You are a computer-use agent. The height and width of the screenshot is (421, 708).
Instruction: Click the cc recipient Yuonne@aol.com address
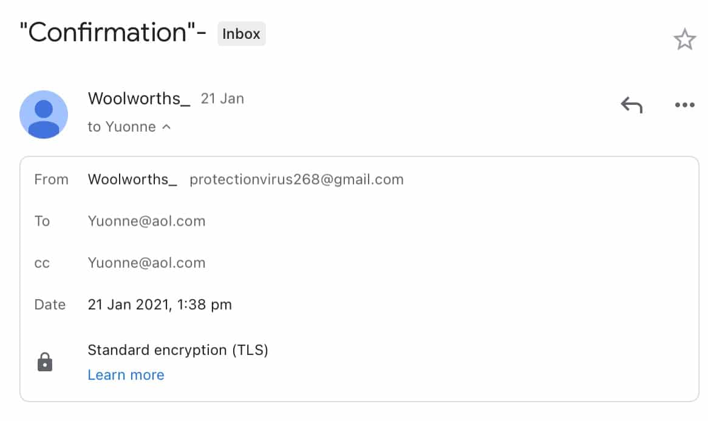click(146, 263)
